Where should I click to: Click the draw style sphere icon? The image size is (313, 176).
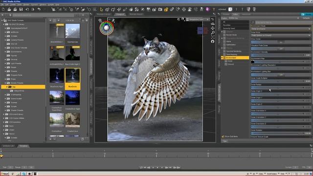(182, 20)
